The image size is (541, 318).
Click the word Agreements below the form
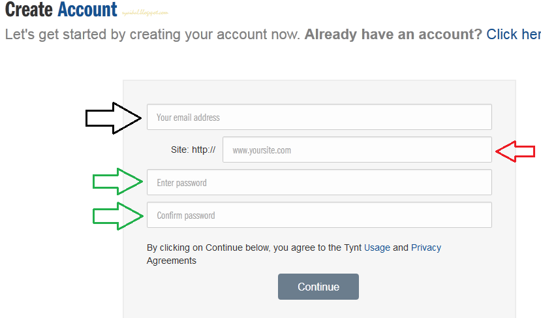tap(172, 261)
